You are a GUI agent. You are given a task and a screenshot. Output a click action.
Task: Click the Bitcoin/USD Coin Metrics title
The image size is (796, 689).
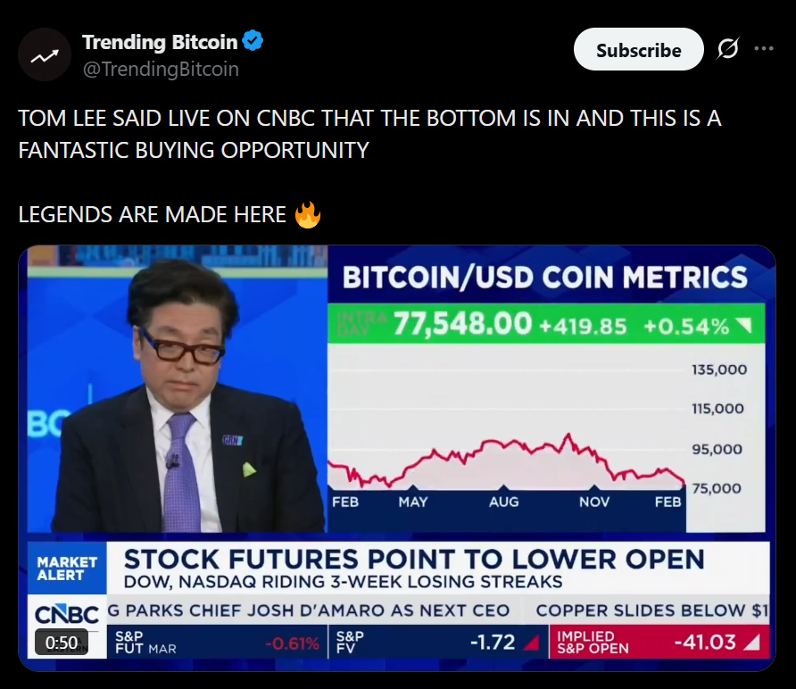coord(544,277)
